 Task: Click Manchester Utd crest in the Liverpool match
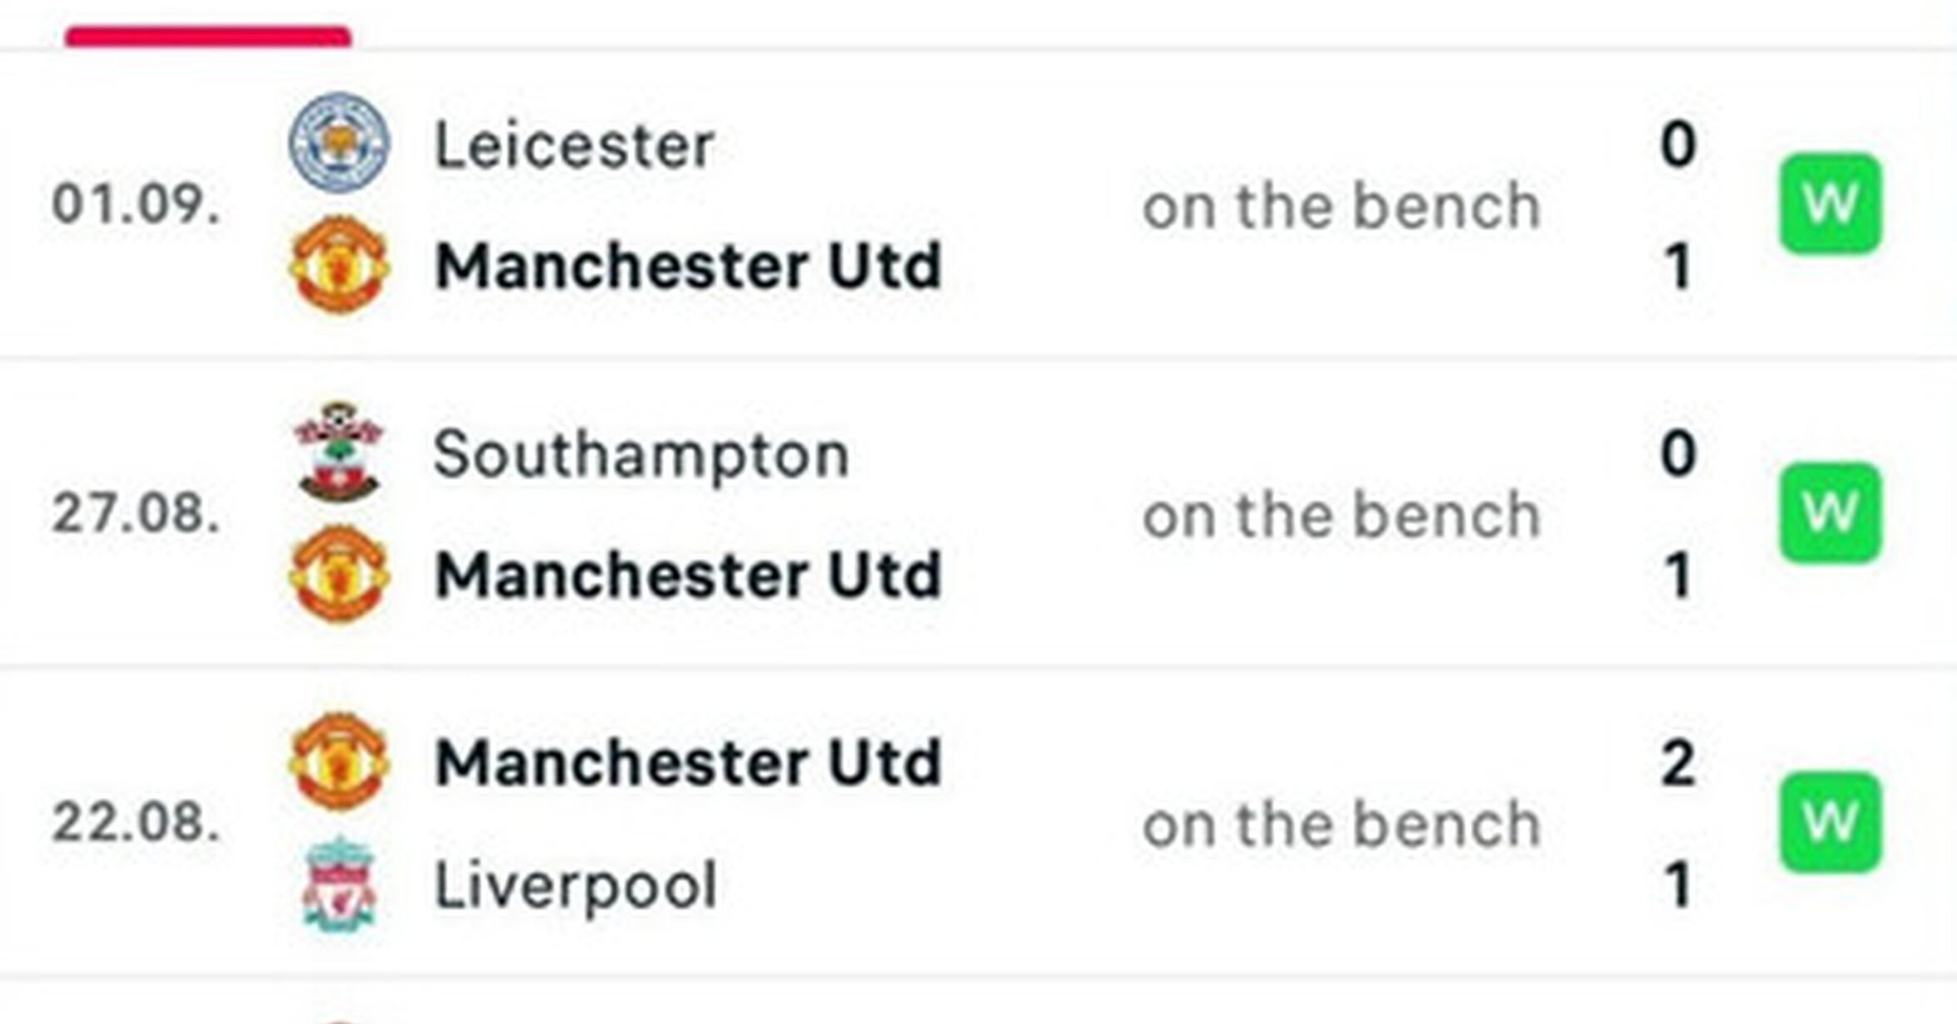[x=338, y=762]
